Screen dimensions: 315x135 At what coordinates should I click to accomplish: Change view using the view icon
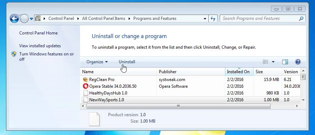tap(265, 62)
